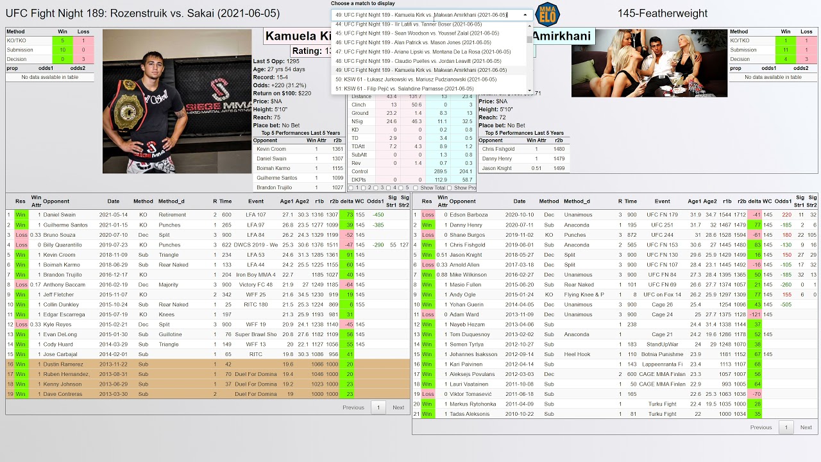Click Guilherme Santos in left fight table
821x462 pixels.
click(x=65, y=225)
